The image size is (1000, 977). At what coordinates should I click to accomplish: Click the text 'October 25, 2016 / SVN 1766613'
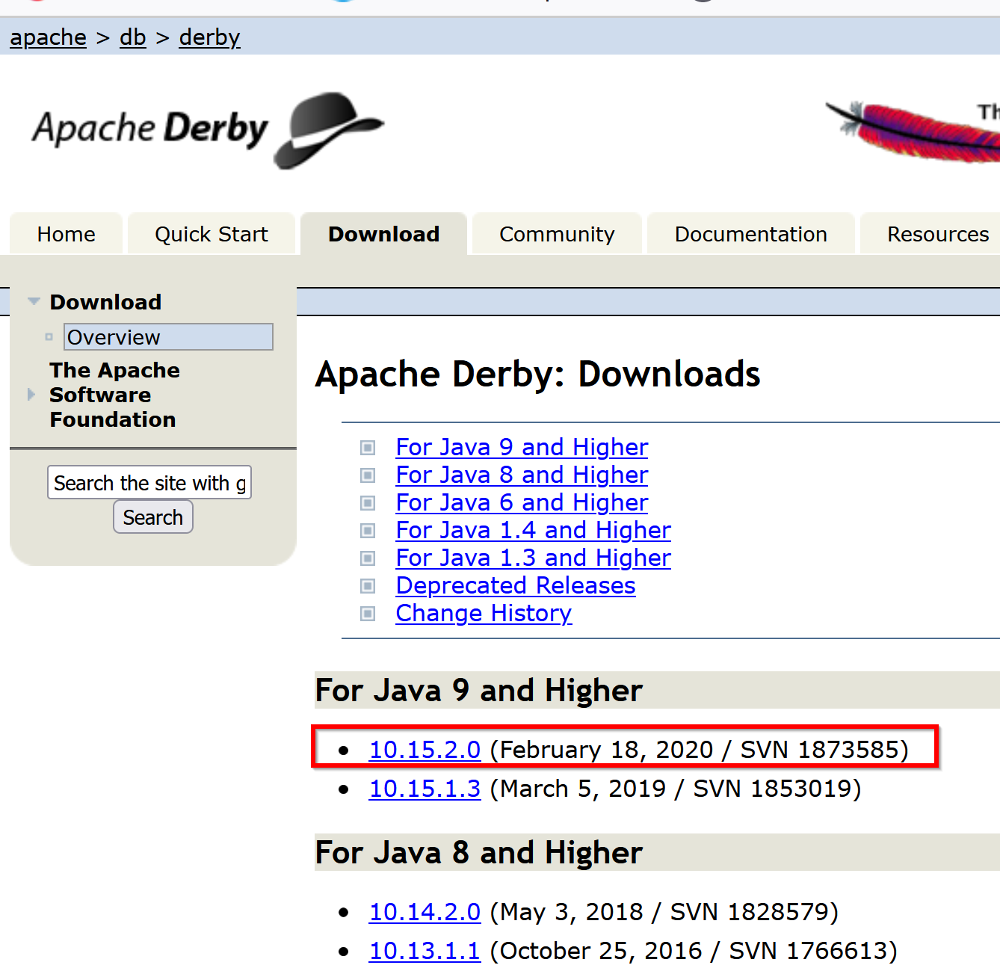[694, 951]
